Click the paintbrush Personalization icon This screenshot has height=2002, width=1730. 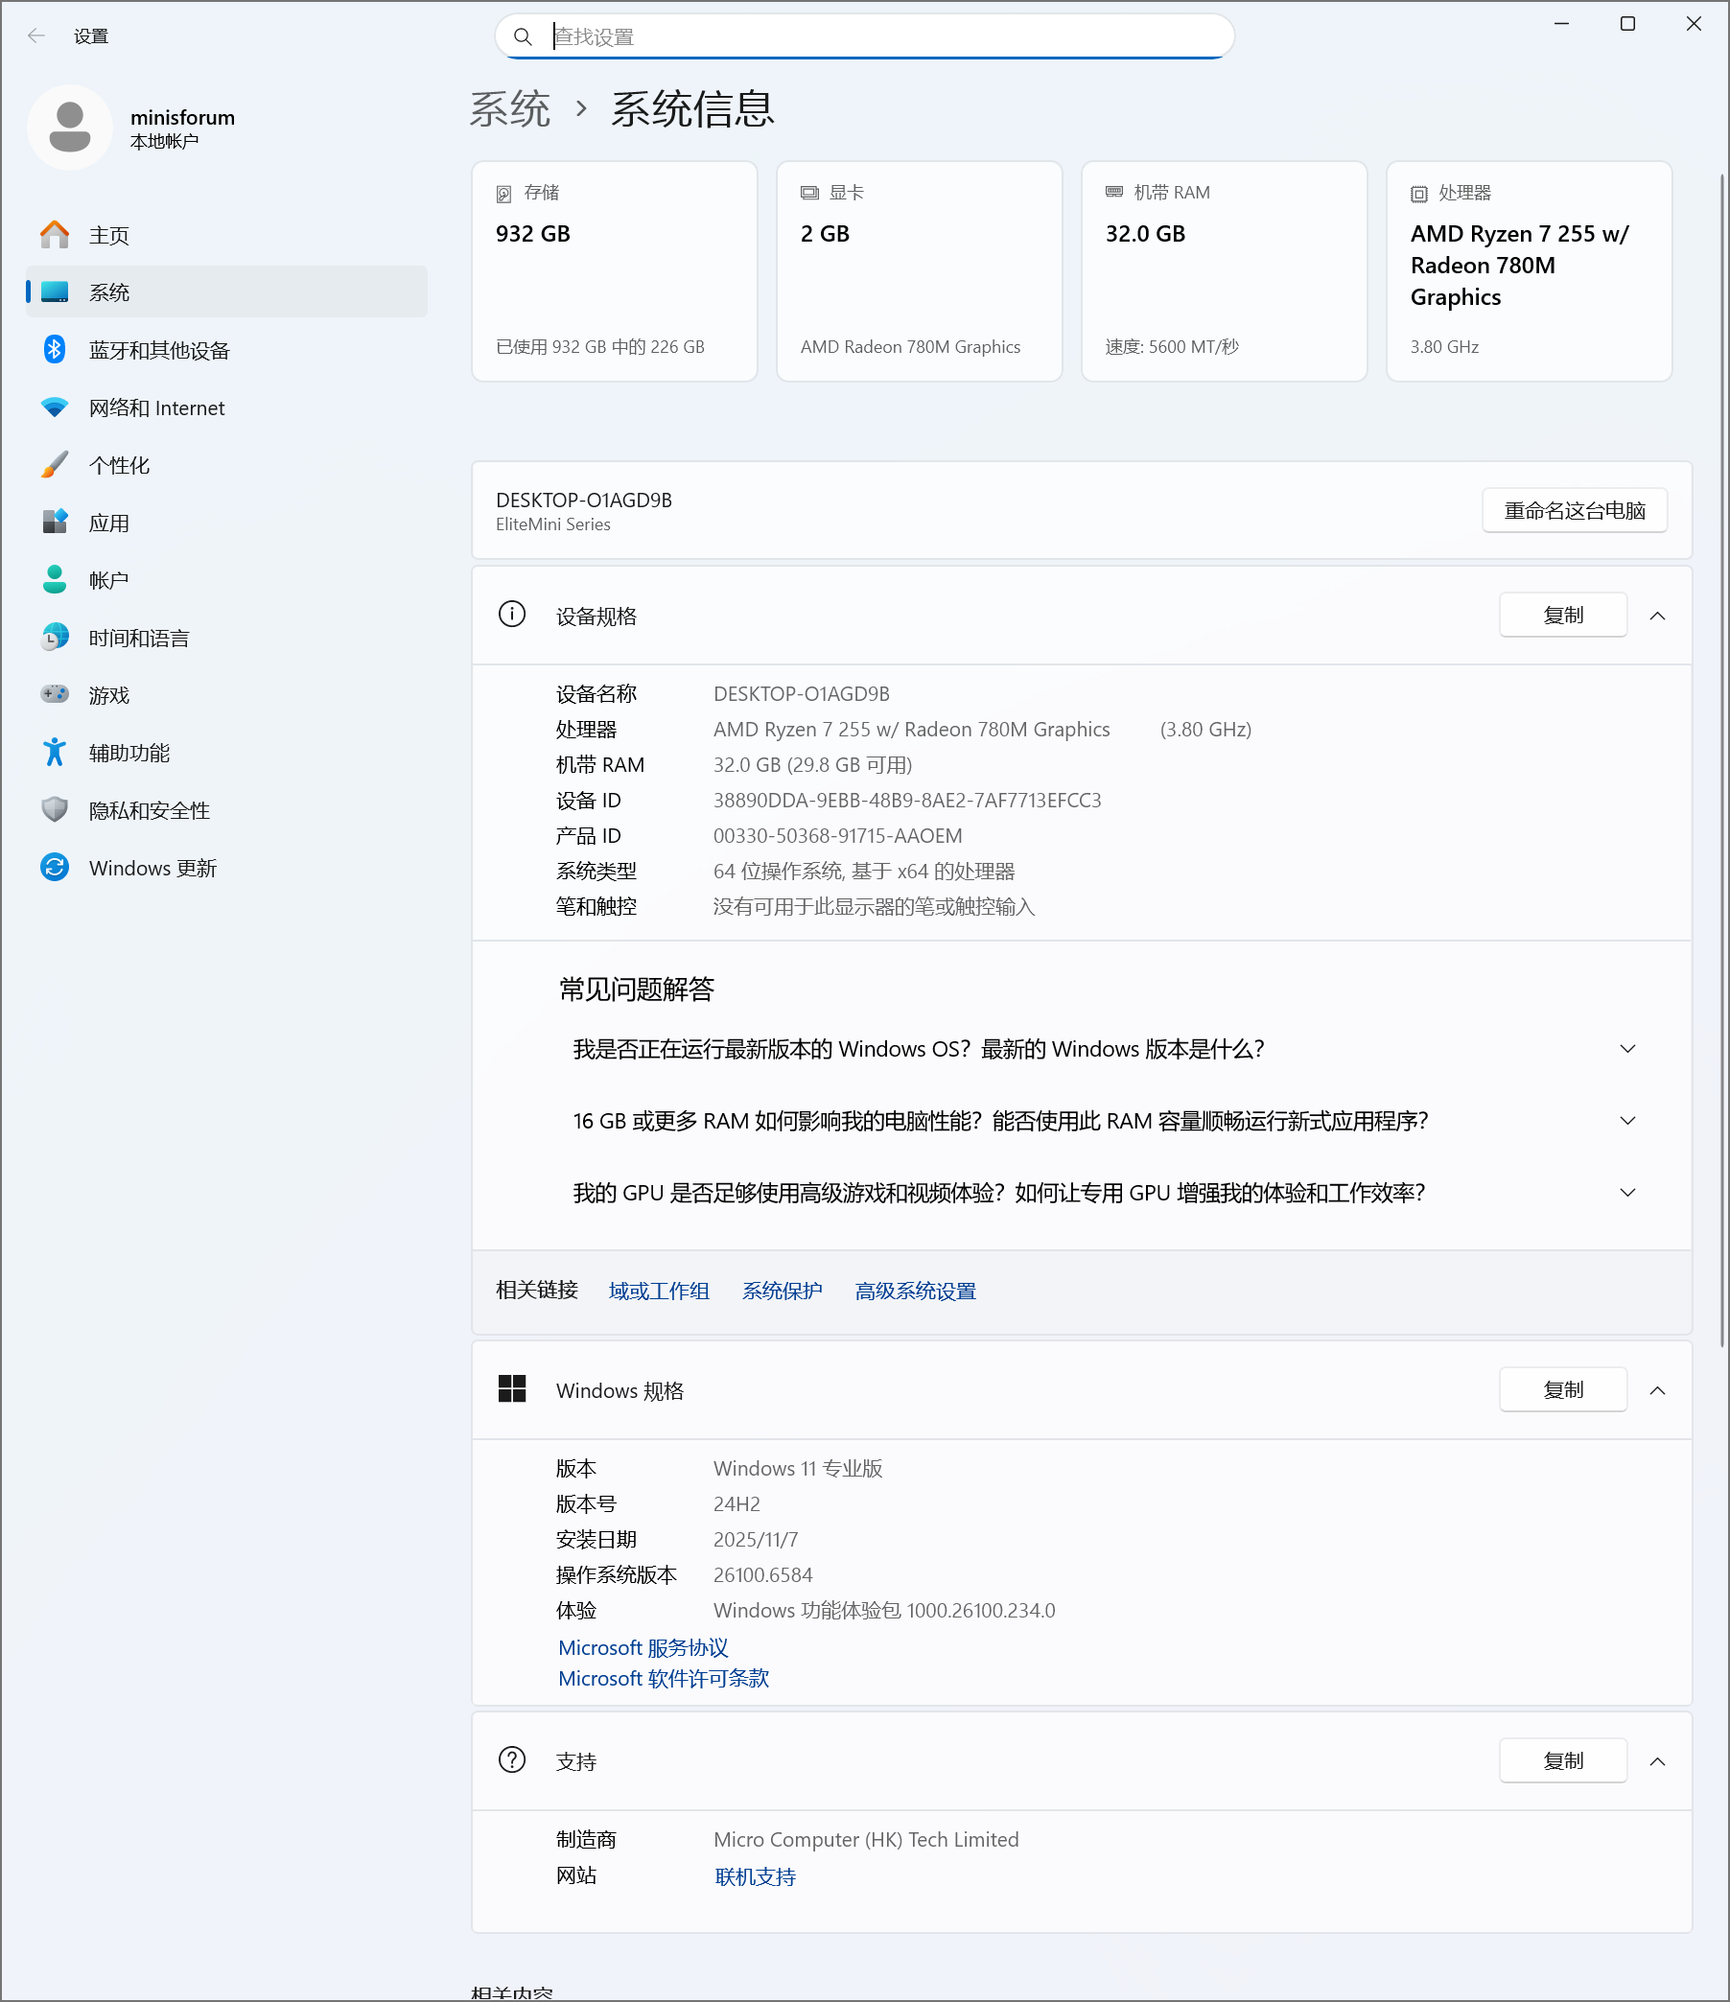54,465
